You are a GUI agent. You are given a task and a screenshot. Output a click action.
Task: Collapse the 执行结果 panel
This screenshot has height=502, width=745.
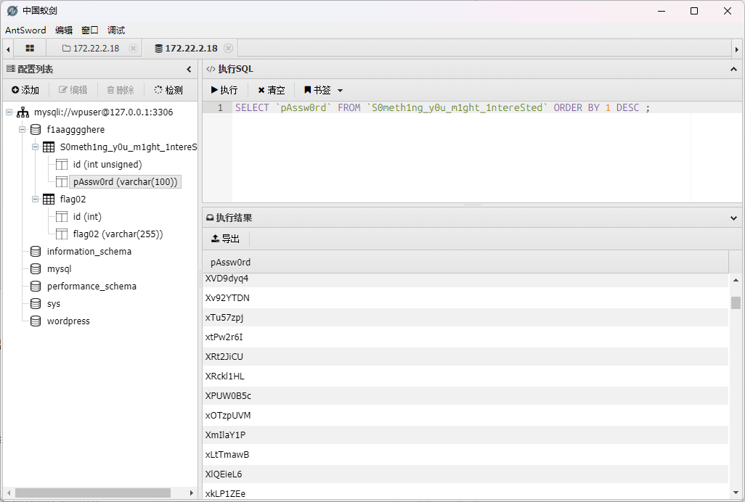(x=733, y=218)
